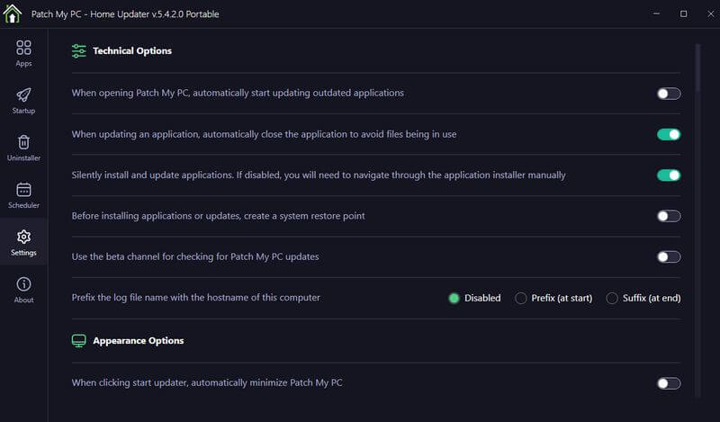Image resolution: width=720 pixels, height=422 pixels.
Task: Select the Disabled log file name option
Action: pyautogui.click(x=454, y=298)
